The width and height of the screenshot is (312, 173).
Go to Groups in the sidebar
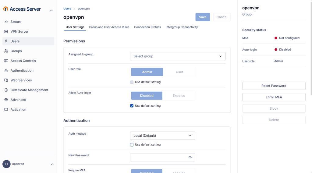coord(28,51)
